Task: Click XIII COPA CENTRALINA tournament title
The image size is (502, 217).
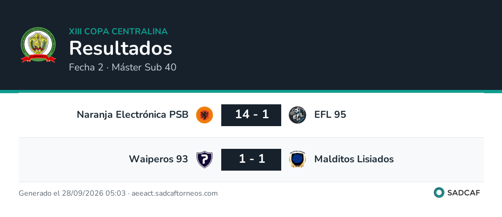Action: (x=118, y=32)
